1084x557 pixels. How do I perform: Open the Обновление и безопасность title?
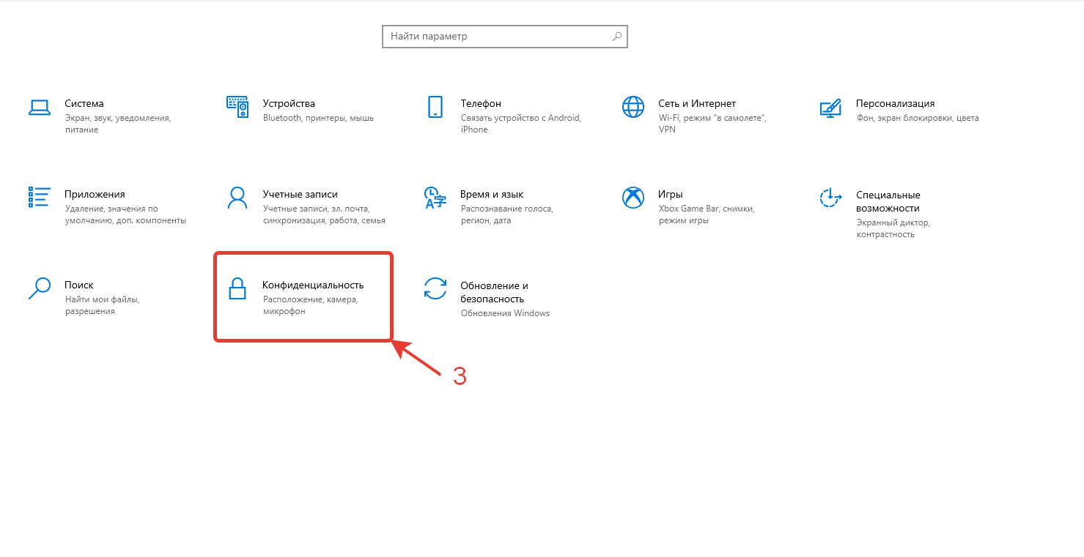[x=494, y=292]
